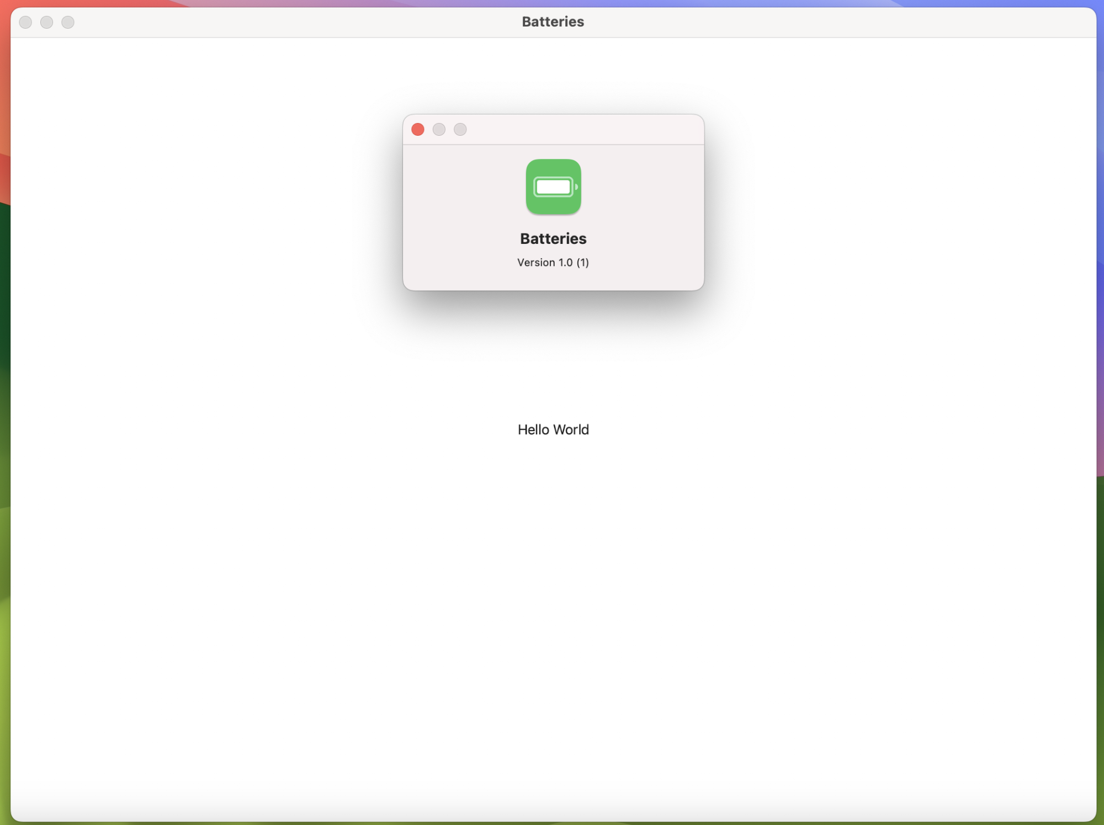Click main window title bar right of title
Viewport: 1104px width, 825px height.
pos(828,22)
